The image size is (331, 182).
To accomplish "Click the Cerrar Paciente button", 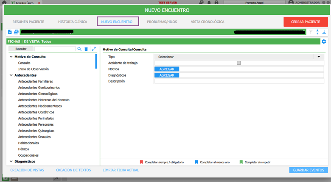I will point(306,22).
